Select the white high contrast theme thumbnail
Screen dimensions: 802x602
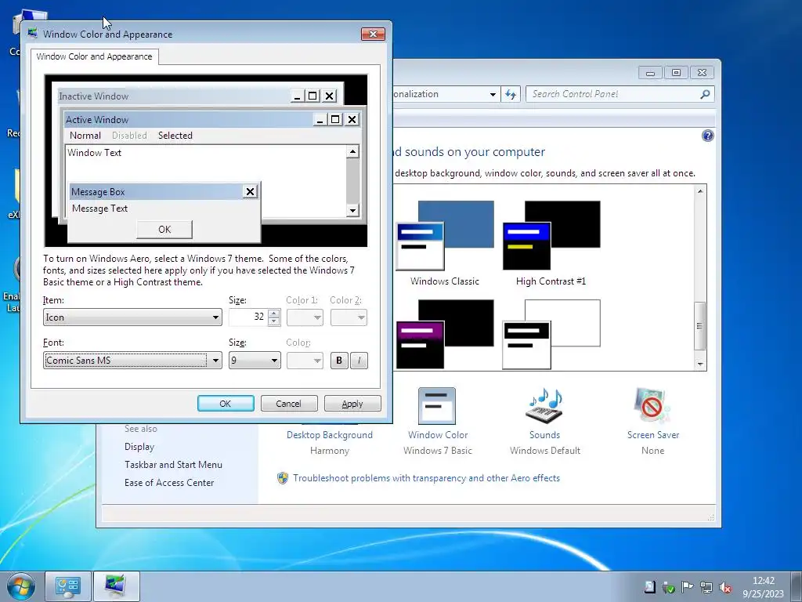[x=551, y=334]
